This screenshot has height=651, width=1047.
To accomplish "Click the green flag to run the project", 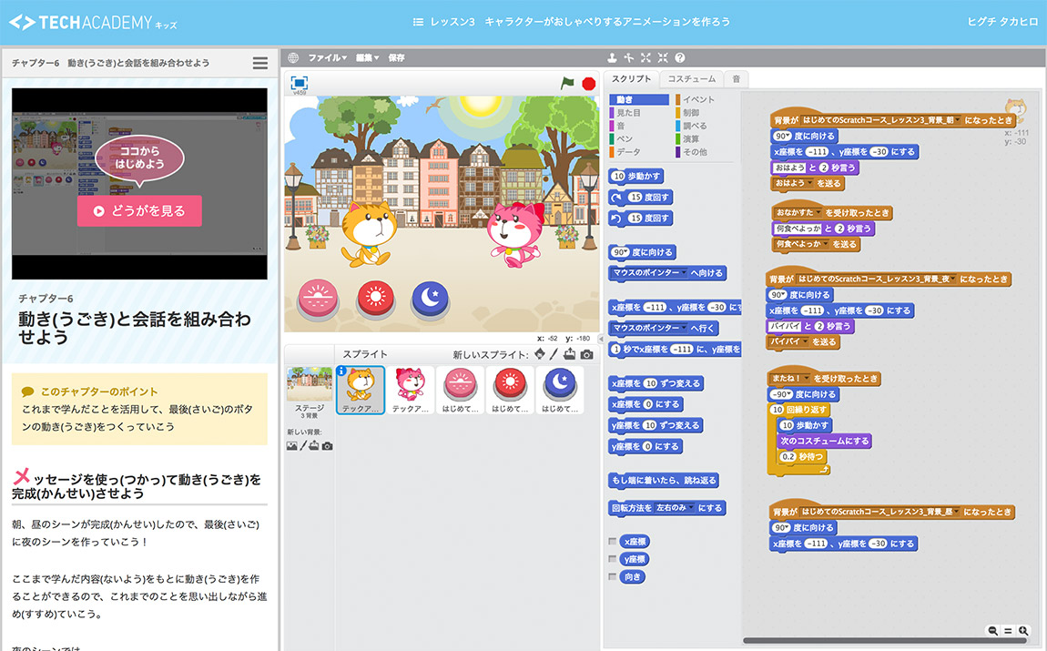I will coord(567,83).
